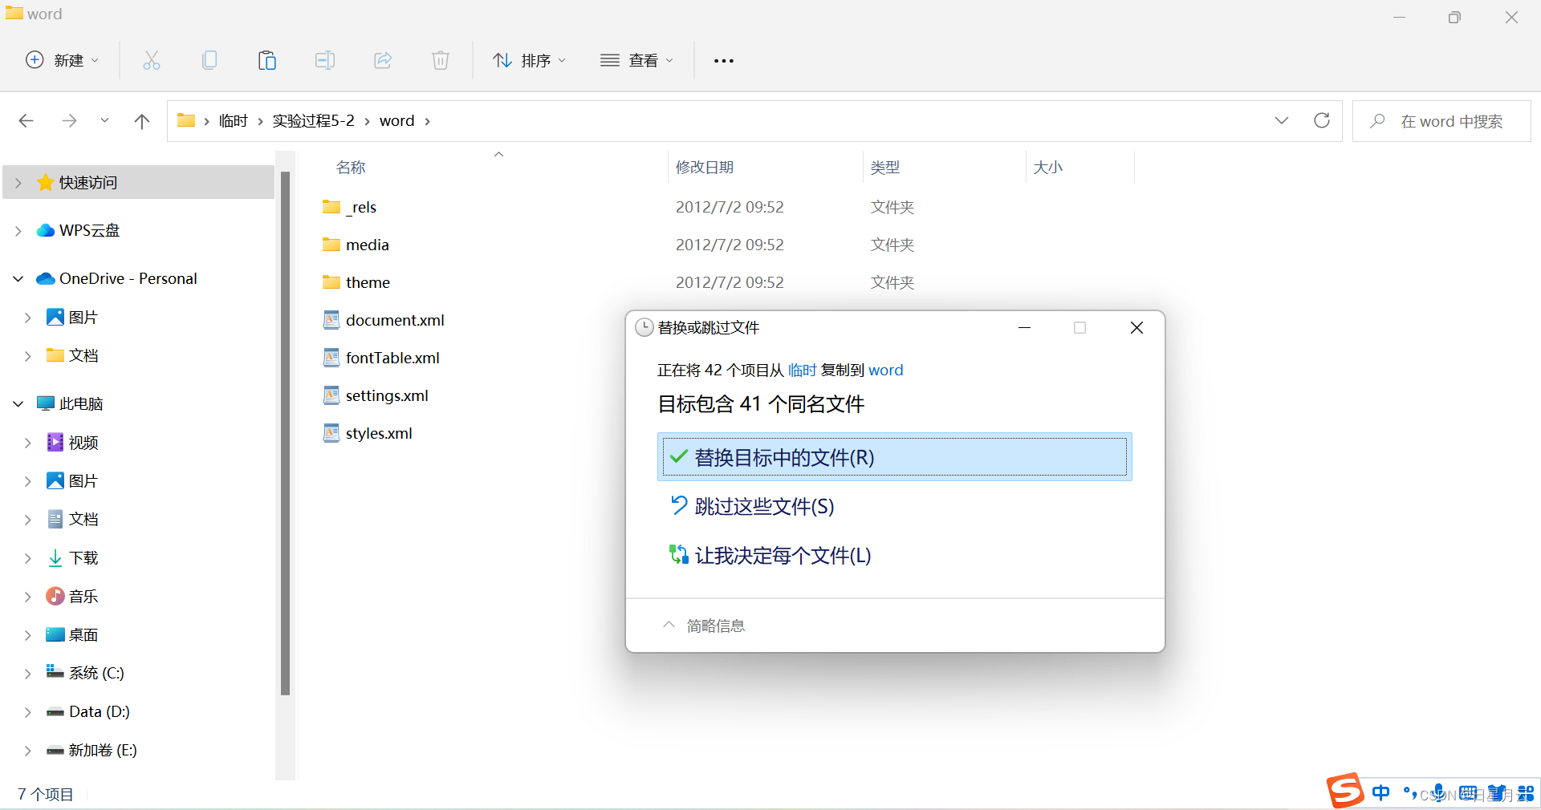Go up one folder level arrow
1541x810 pixels.
pyautogui.click(x=142, y=121)
